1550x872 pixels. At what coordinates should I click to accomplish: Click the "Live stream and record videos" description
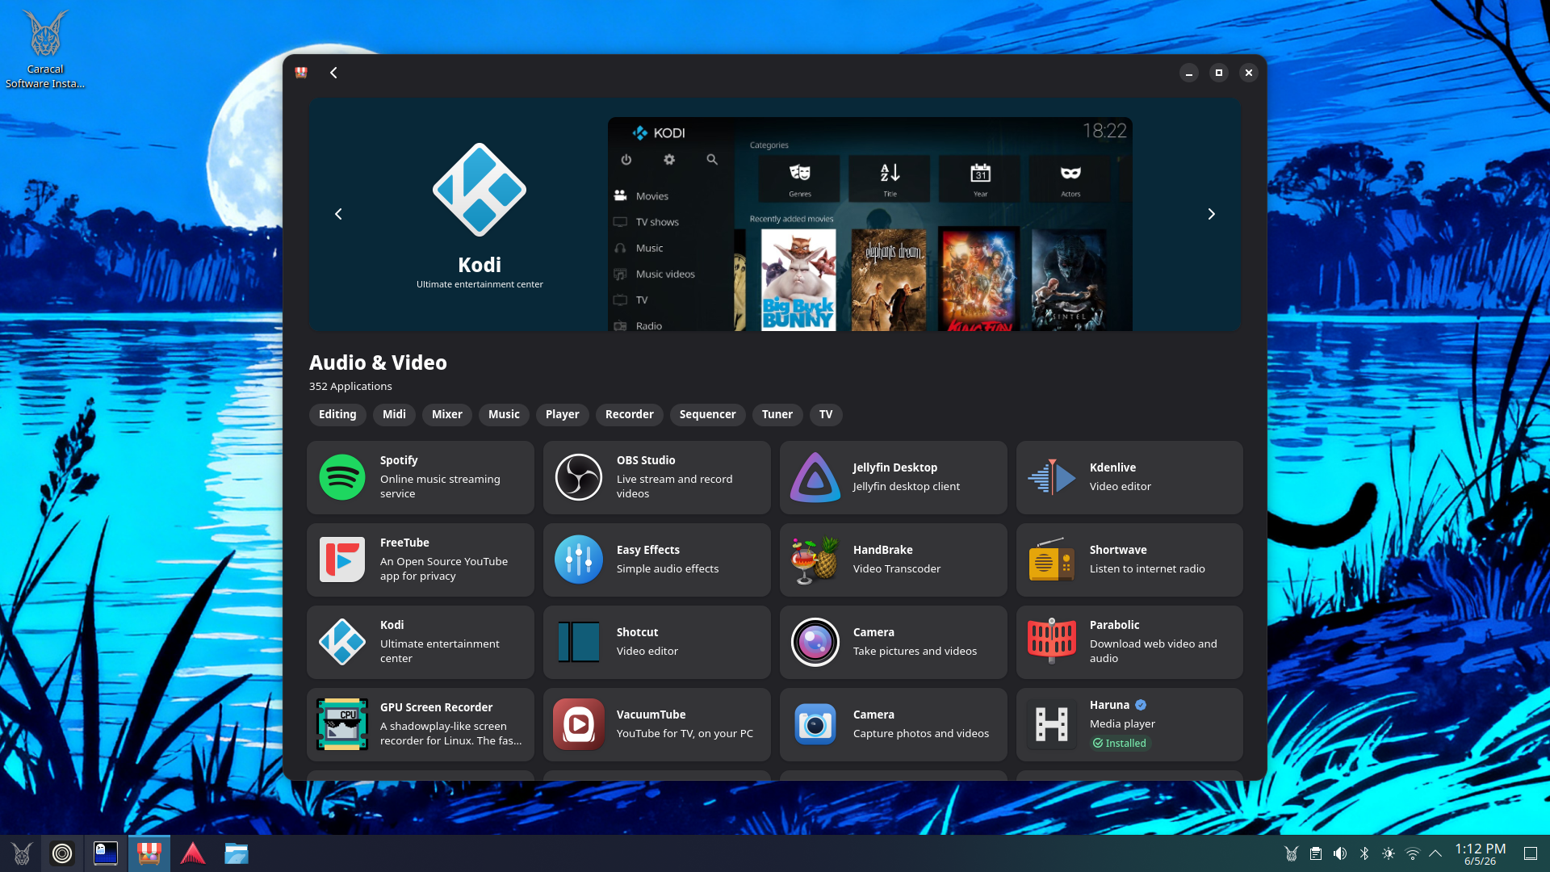click(x=675, y=486)
